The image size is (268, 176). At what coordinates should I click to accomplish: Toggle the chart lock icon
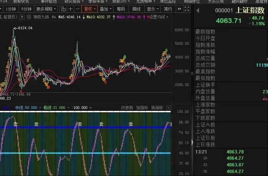pos(63,9)
